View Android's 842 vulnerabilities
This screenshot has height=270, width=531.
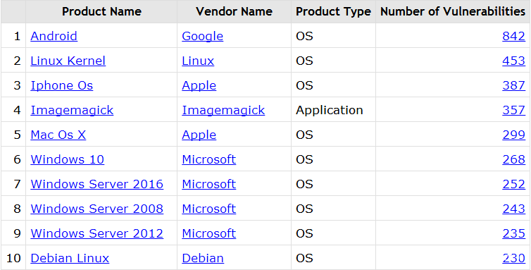(x=513, y=36)
